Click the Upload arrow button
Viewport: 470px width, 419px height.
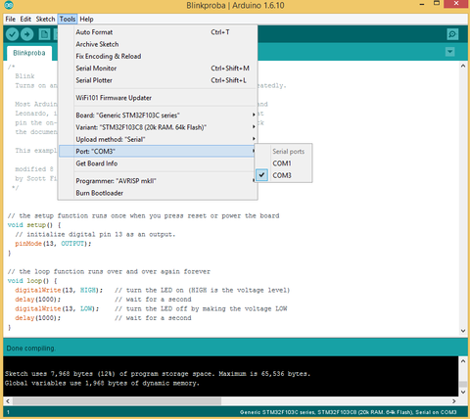[27, 34]
